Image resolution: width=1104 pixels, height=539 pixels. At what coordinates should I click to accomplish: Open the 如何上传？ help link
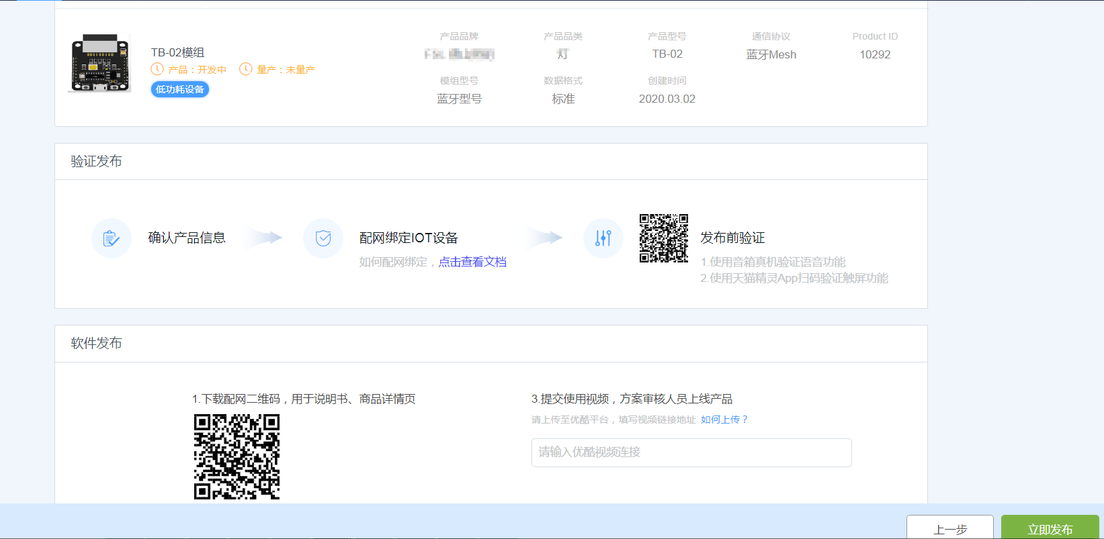[724, 420]
